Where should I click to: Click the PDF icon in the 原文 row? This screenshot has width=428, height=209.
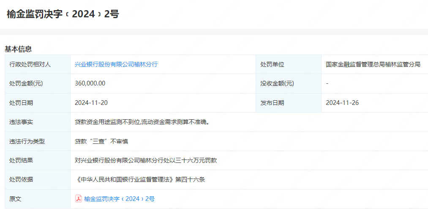(79, 198)
